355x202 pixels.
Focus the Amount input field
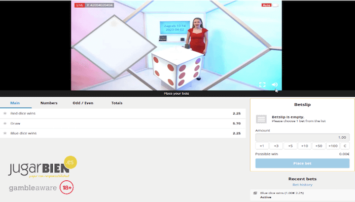[302, 137]
